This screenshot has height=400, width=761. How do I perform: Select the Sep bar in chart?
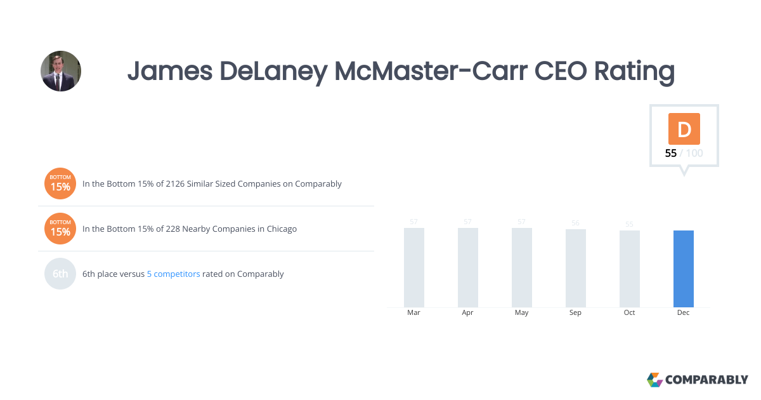pyautogui.click(x=576, y=268)
